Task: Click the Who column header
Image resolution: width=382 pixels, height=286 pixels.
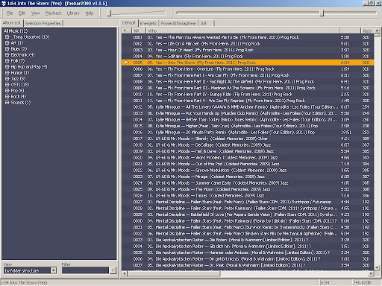Action: pos(242,31)
